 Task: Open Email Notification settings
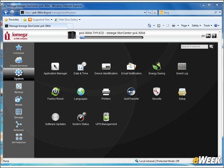pyautogui.click(x=132, y=69)
